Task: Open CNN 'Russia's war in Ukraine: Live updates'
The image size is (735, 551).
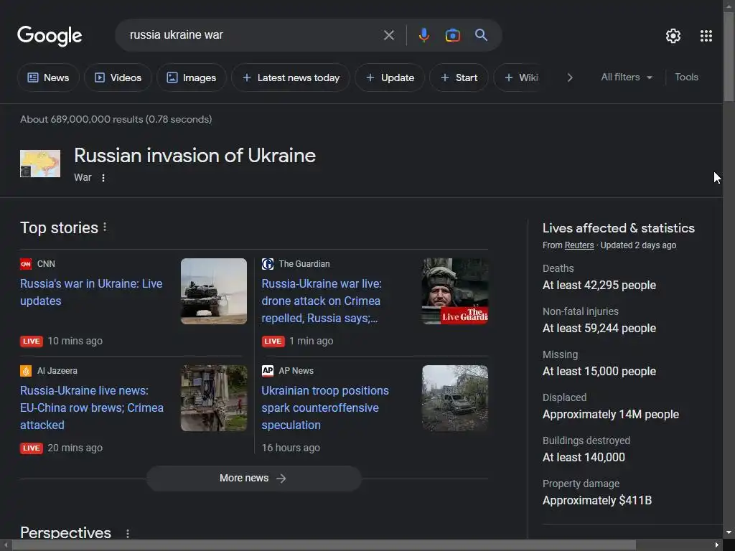Action: (91, 293)
